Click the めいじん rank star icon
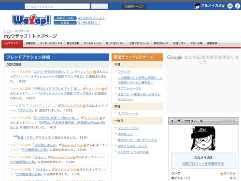 (222, 174)
